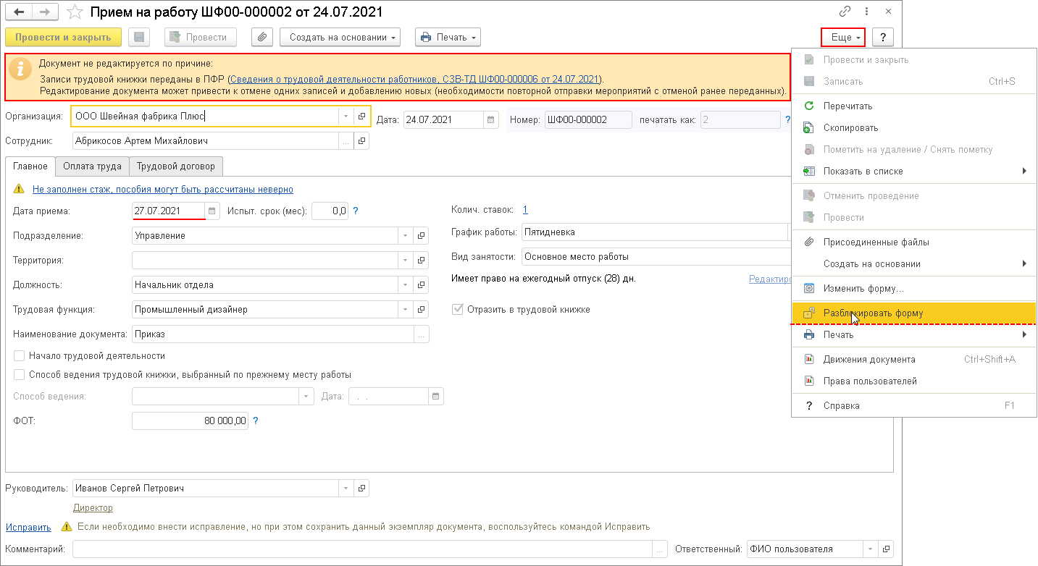Choose Движения документа menu item
The image size is (1038, 566).
pos(914,360)
